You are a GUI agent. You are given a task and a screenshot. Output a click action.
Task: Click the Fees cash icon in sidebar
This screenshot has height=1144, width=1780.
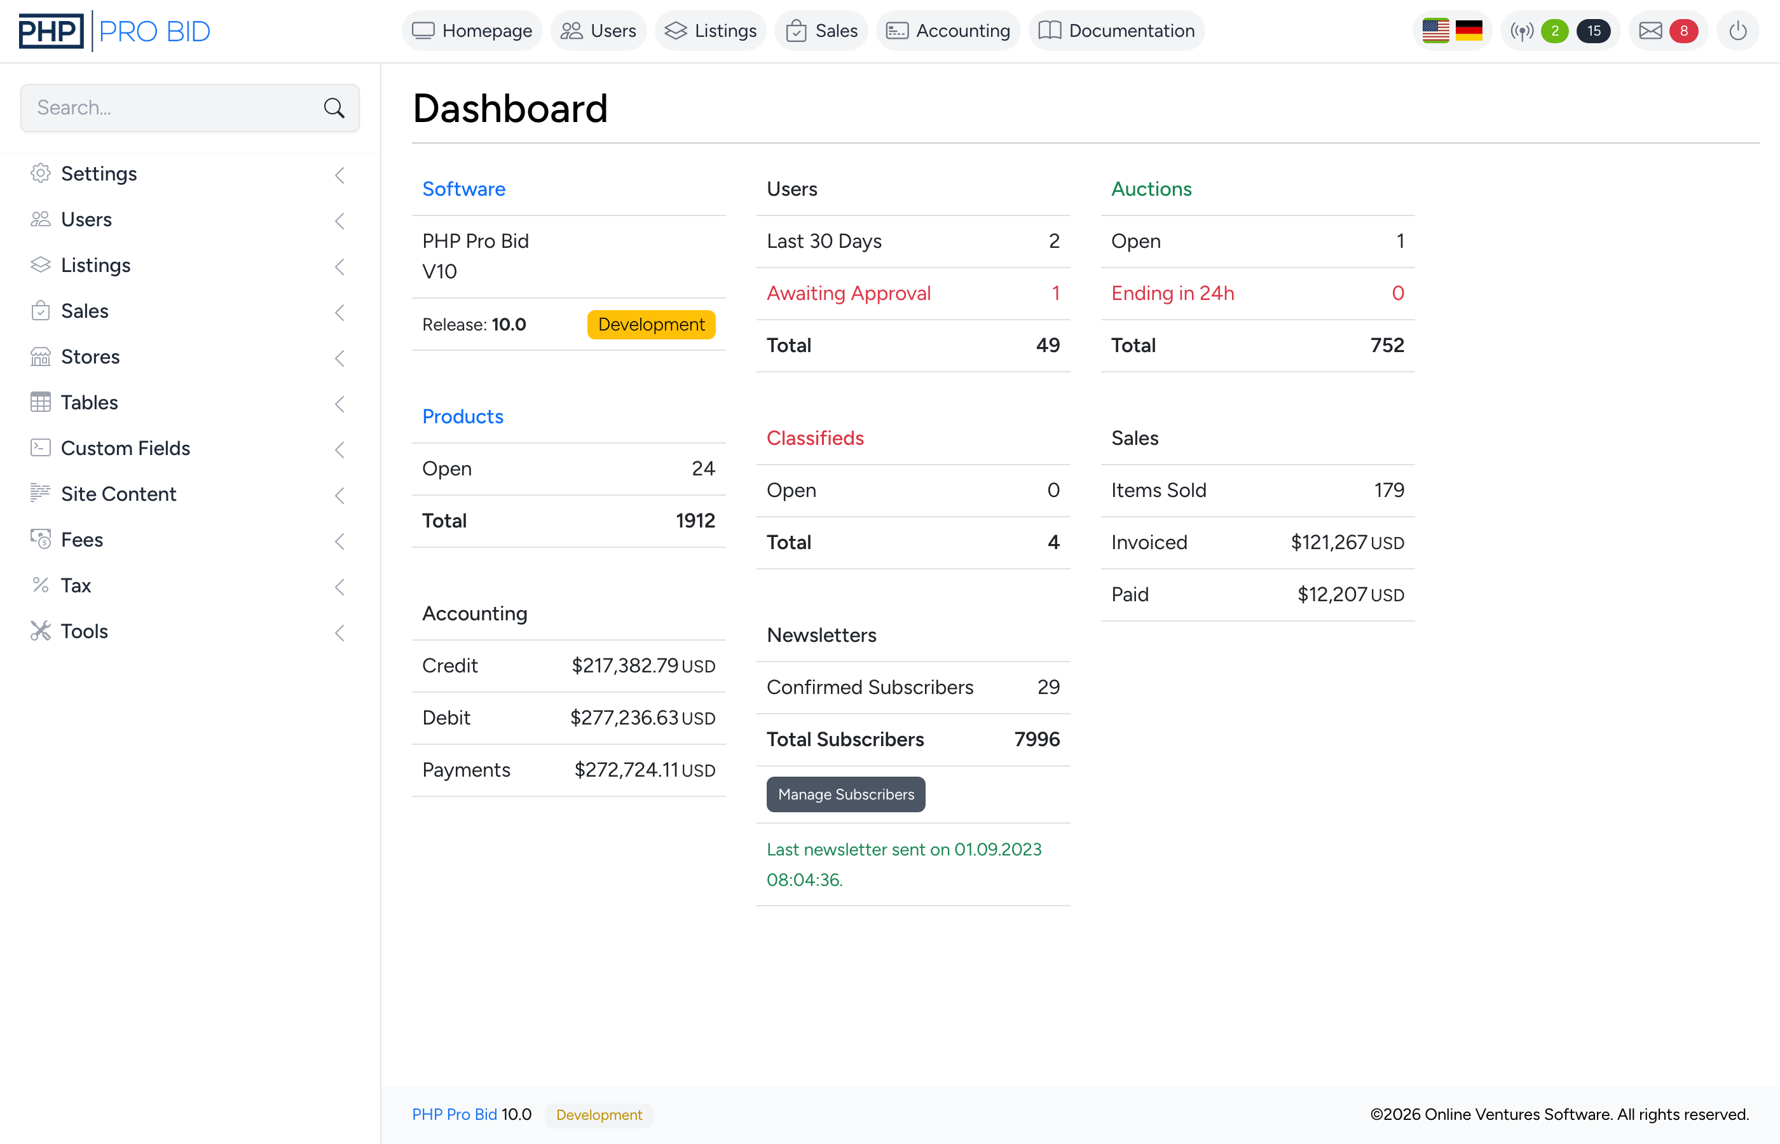[40, 540]
